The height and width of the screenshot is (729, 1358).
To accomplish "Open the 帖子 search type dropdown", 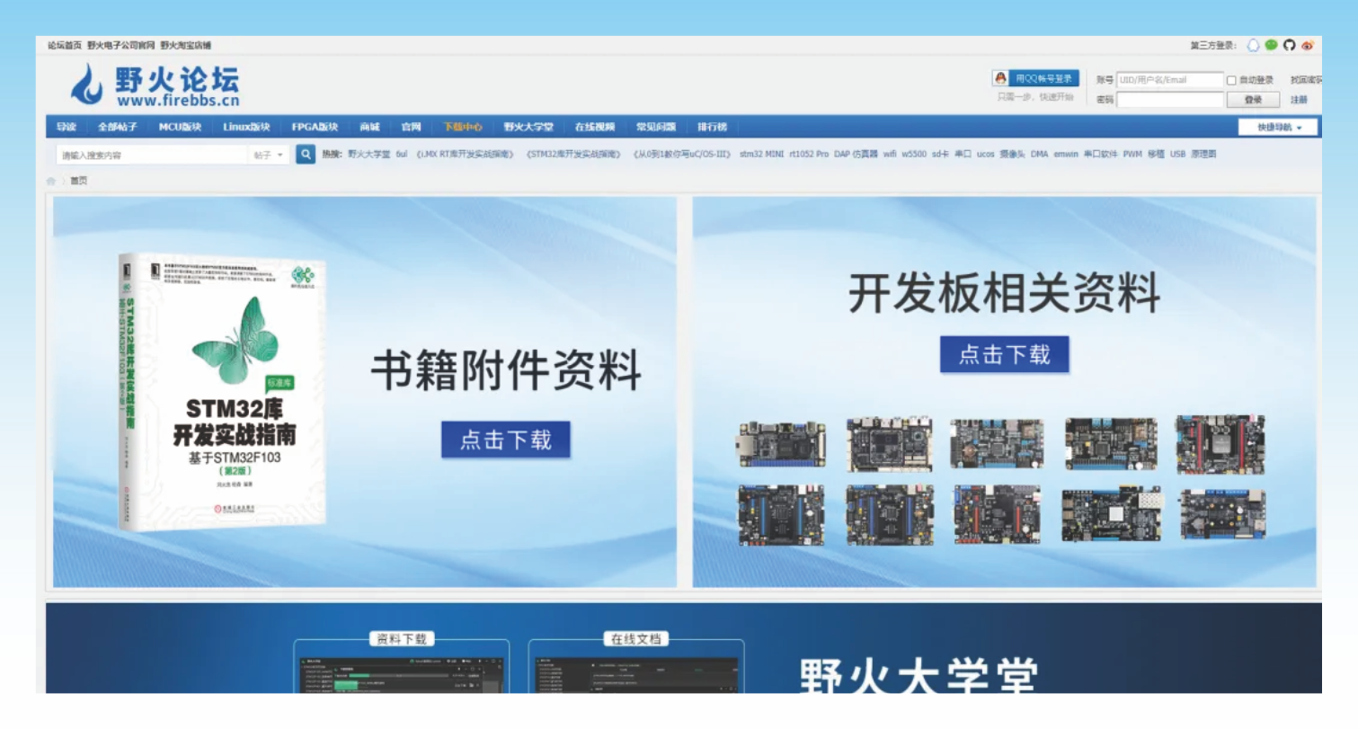I will pos(268,155).
